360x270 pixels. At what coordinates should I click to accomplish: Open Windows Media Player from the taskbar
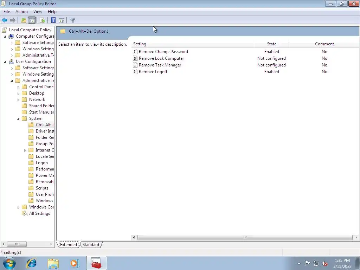pos(75,263)
